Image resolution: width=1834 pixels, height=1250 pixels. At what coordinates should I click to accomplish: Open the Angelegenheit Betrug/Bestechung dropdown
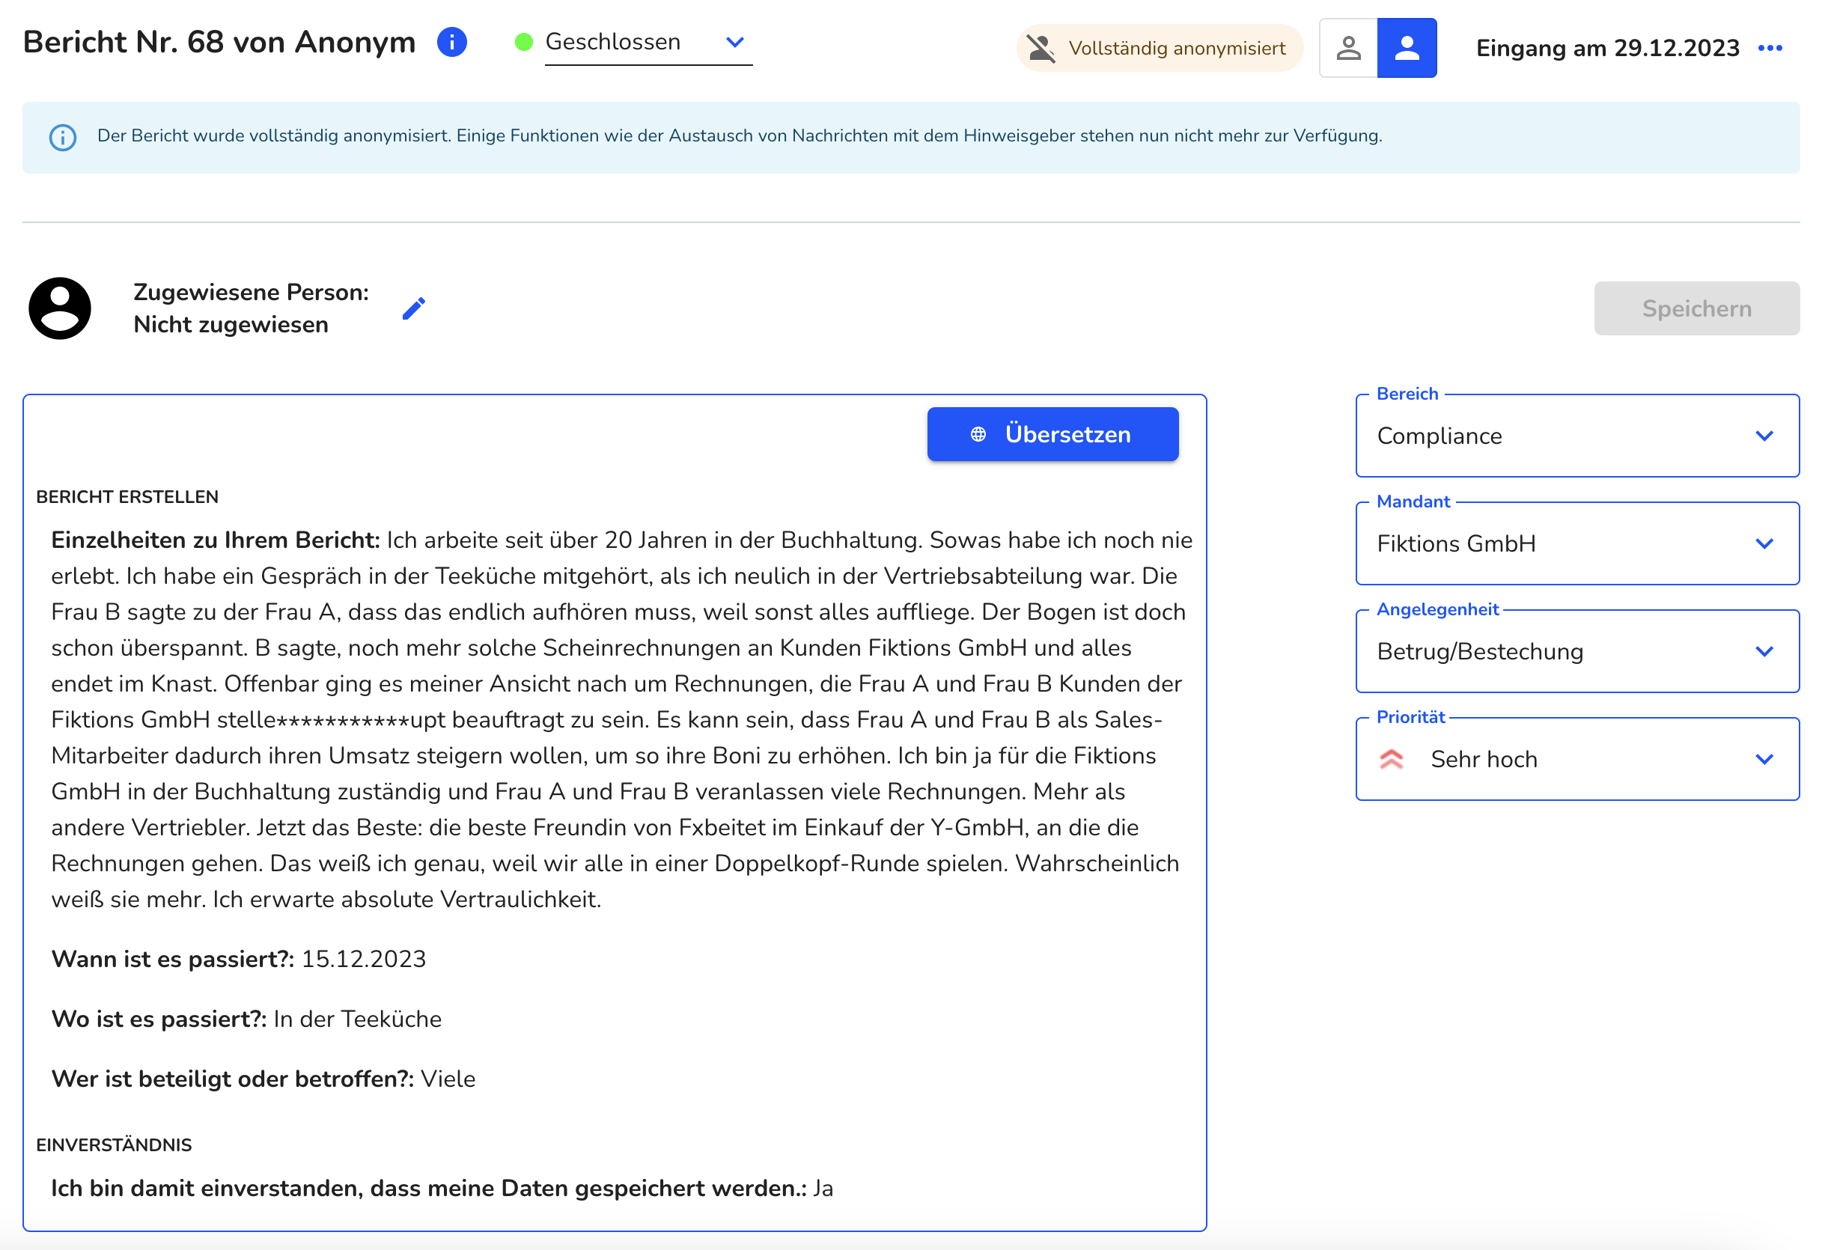tap(1576, 651)
